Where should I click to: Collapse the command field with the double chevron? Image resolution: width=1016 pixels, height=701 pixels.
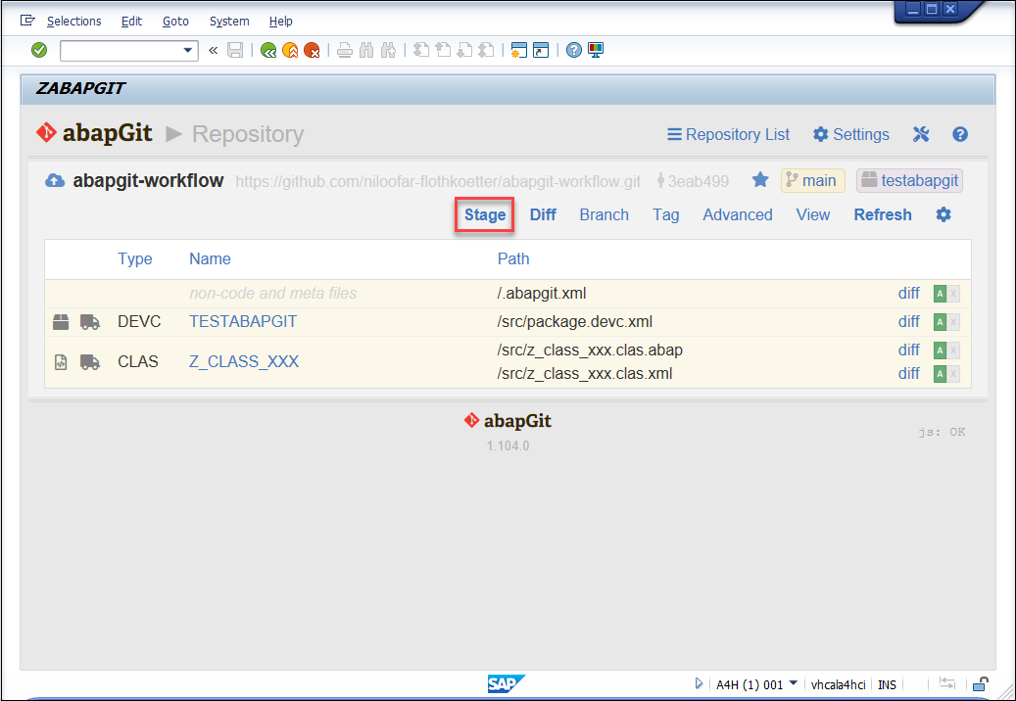coord(213,50)
